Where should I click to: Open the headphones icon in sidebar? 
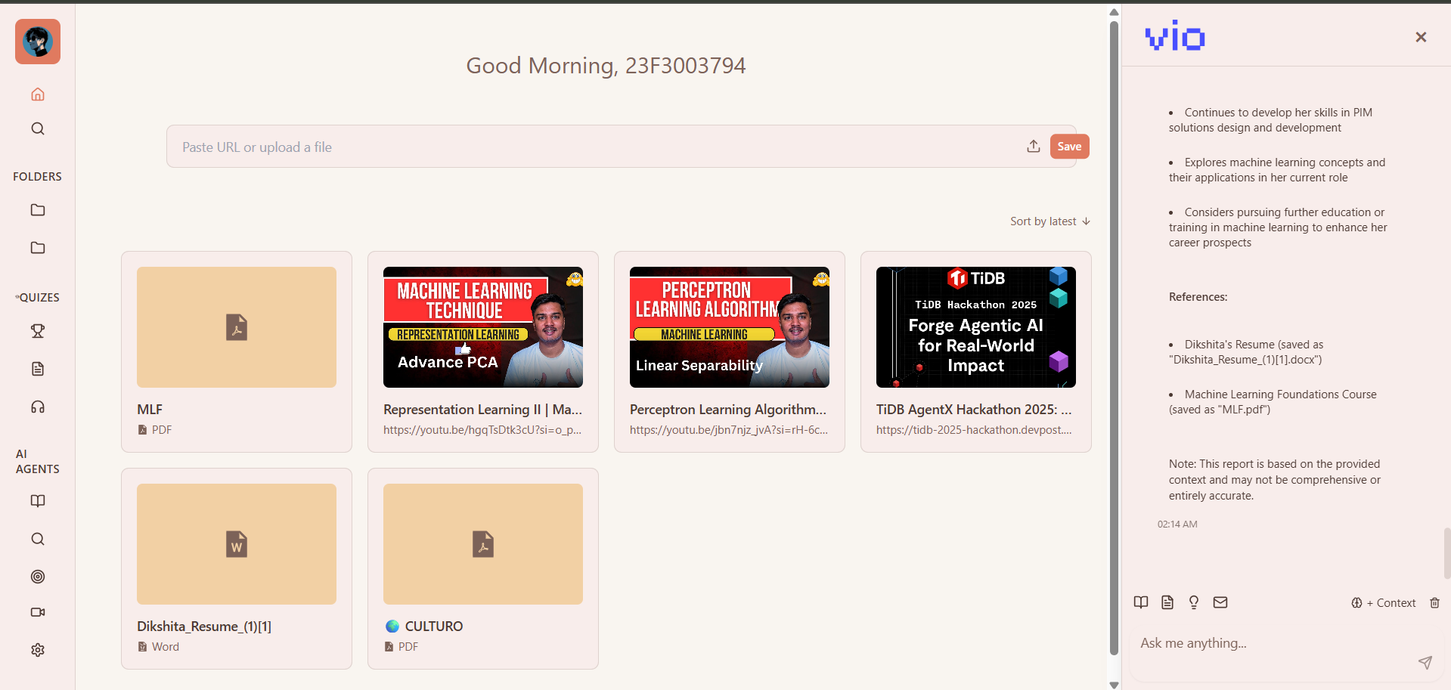pyautogui.click(x=38, y=407)
